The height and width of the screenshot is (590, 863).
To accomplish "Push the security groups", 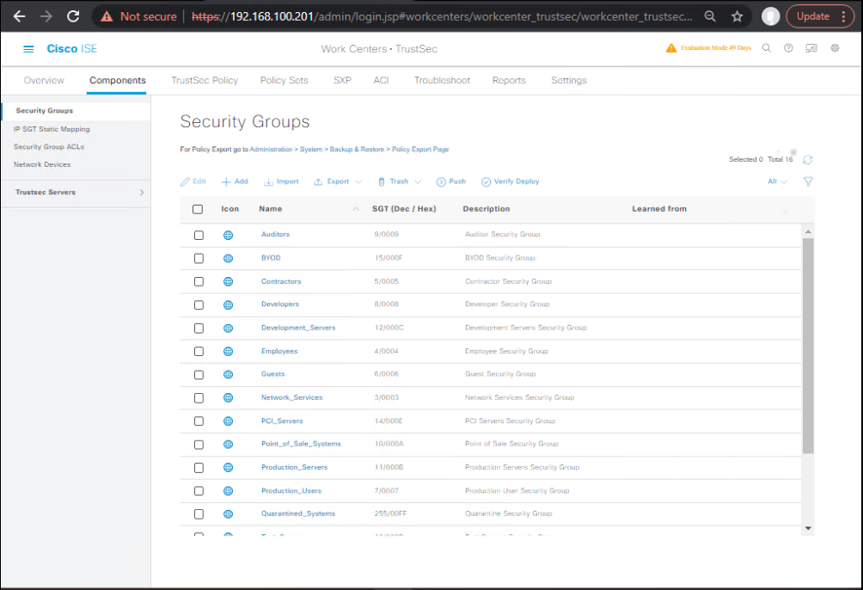I will click(x=451, y=181).
